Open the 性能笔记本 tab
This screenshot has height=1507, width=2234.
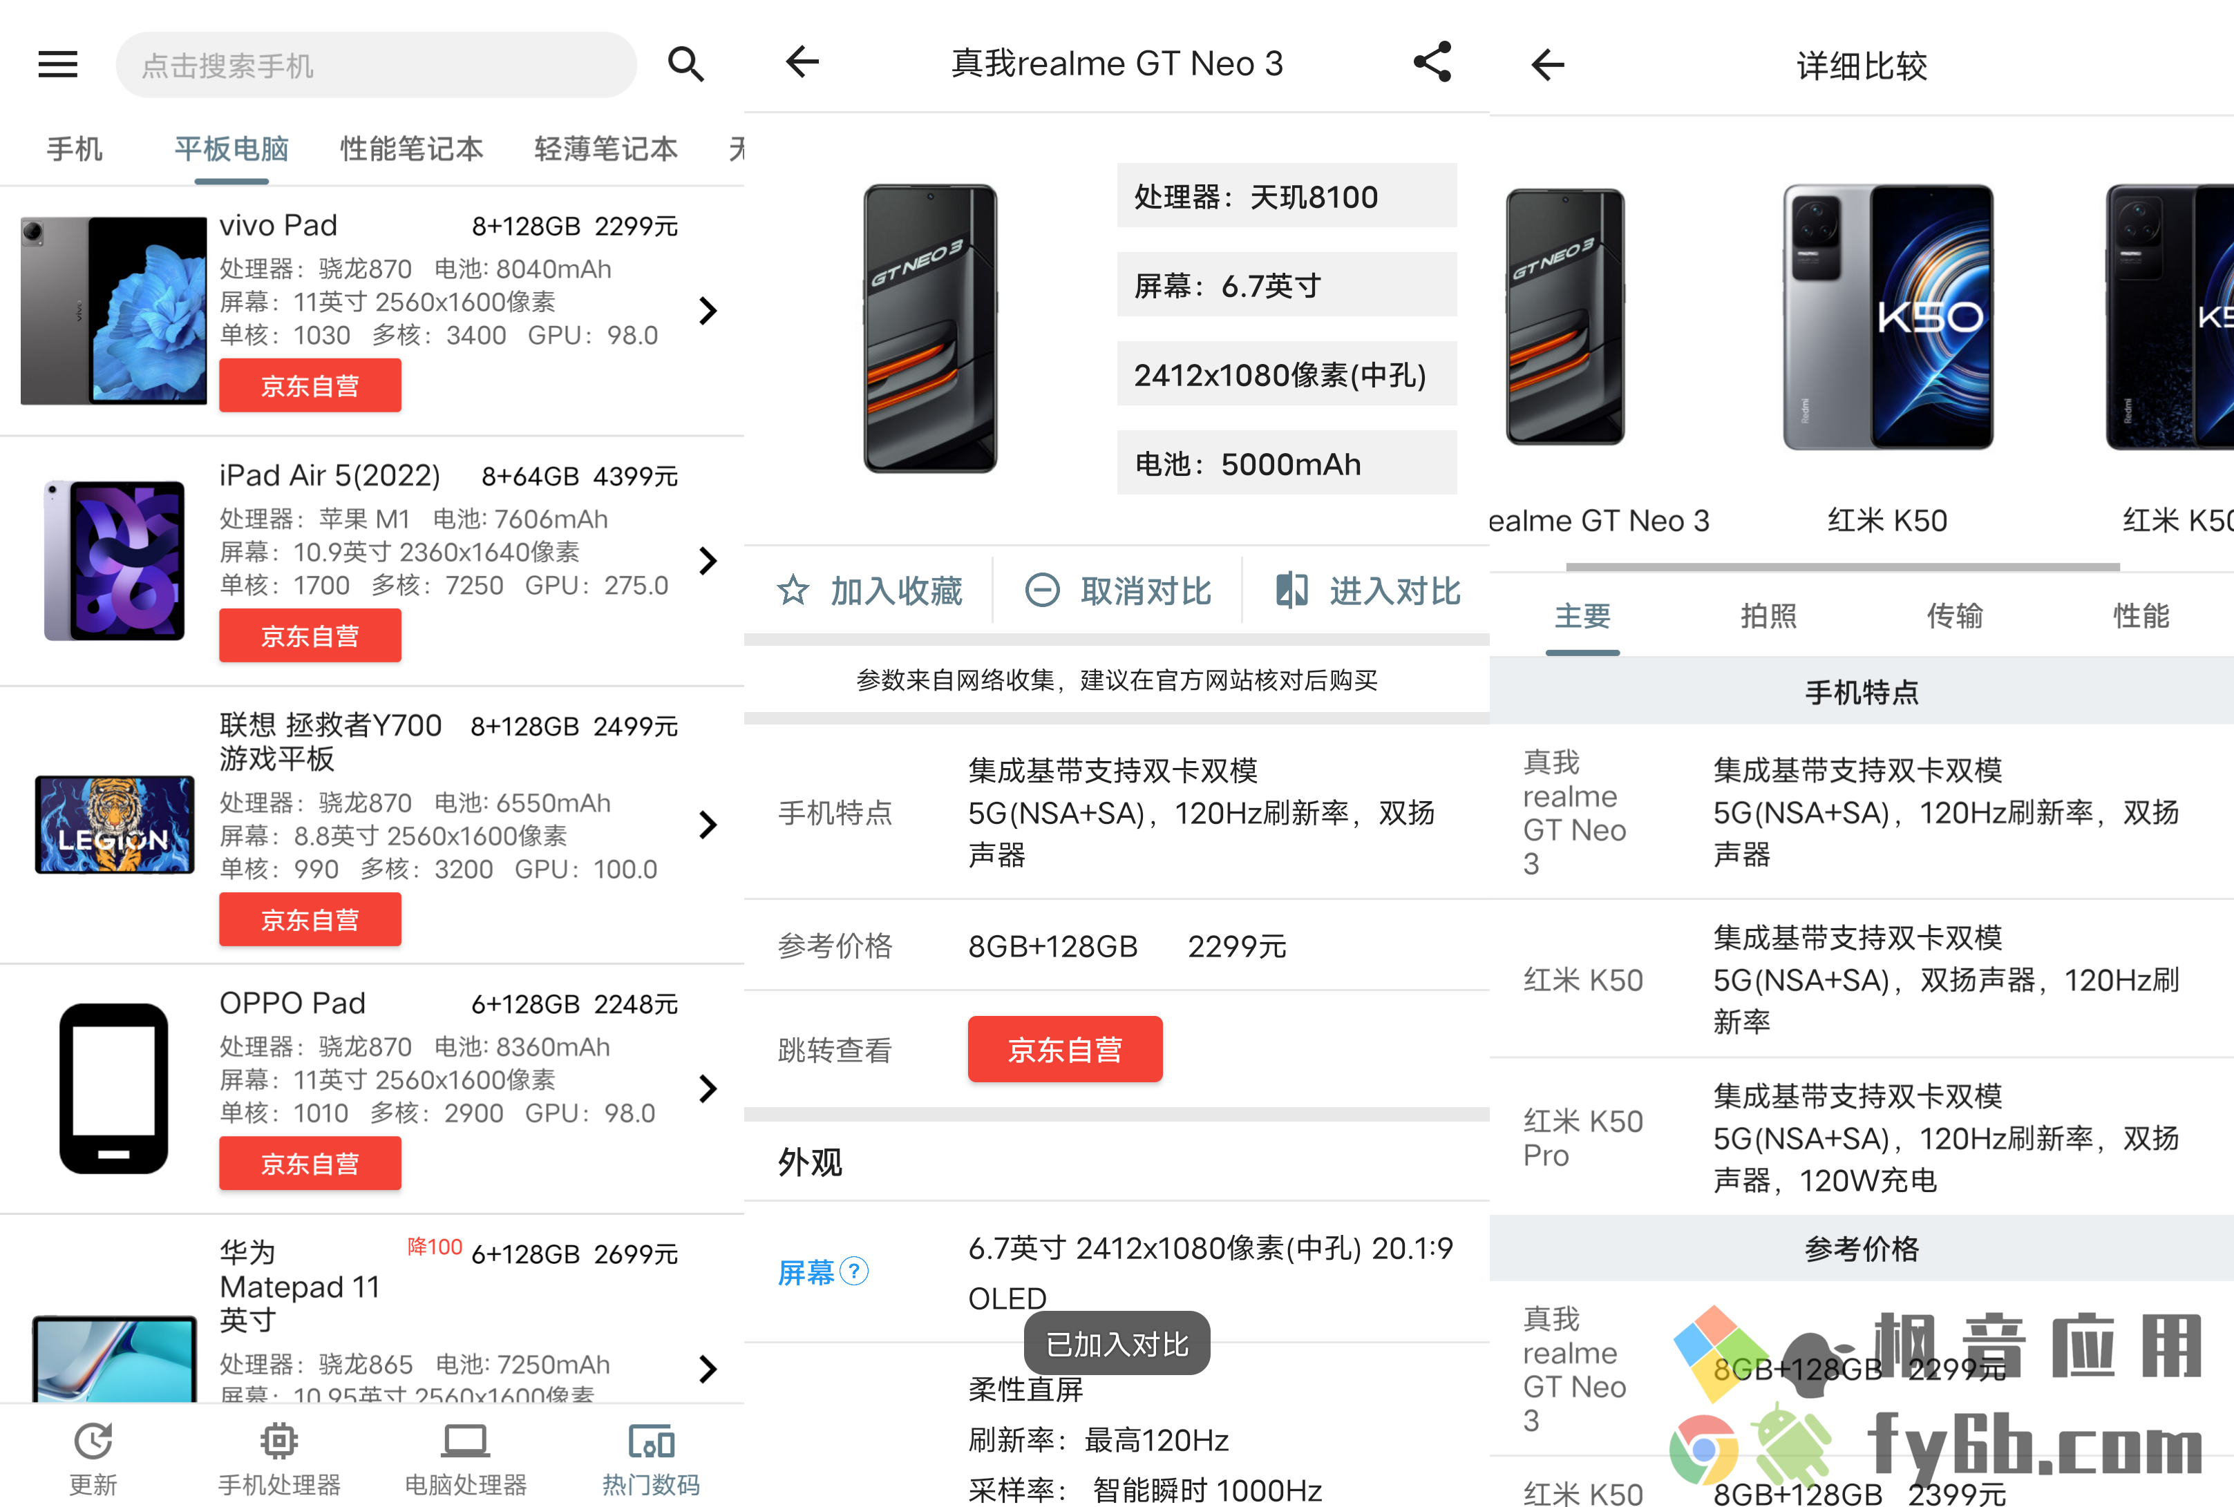point(411,149)
